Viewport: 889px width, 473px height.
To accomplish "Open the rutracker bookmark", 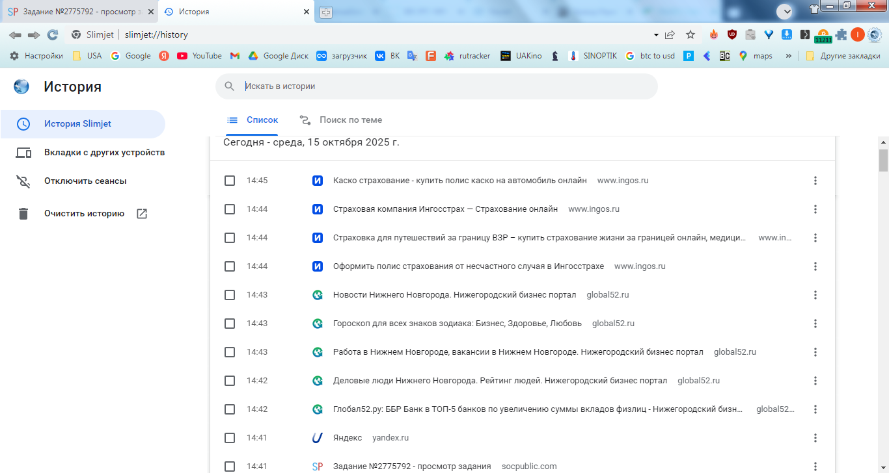I will click(467, 56).
